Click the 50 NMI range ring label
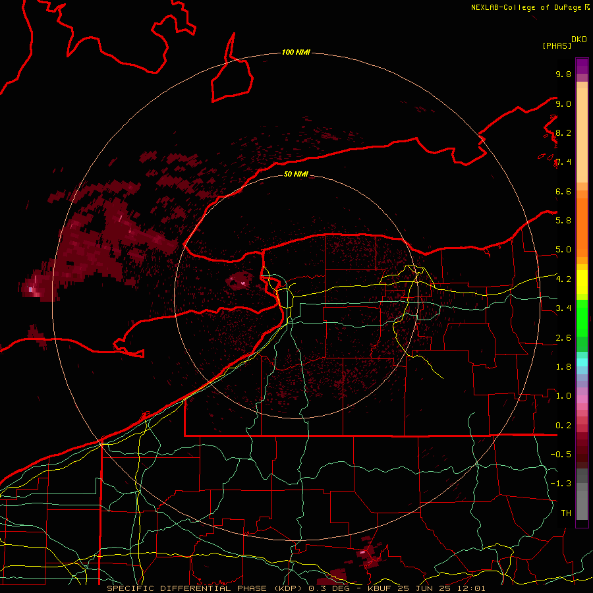 point(296,174)
